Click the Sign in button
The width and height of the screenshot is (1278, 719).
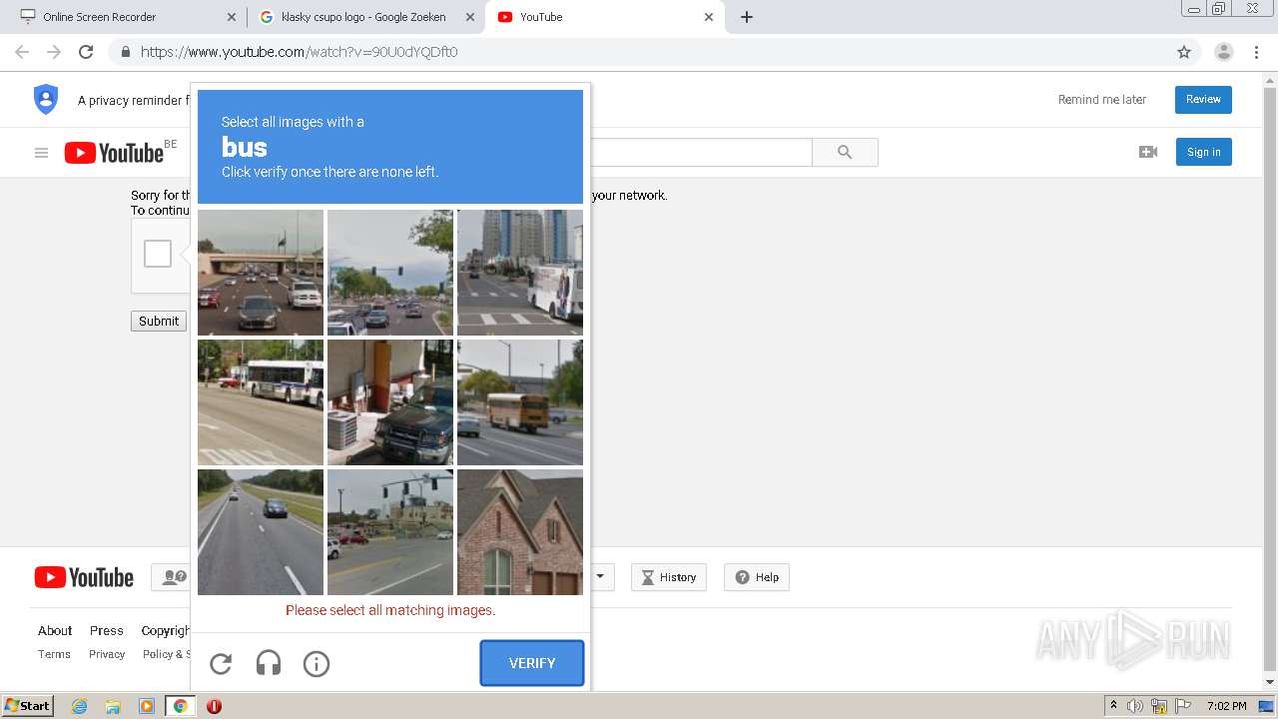coord(1203,152)
